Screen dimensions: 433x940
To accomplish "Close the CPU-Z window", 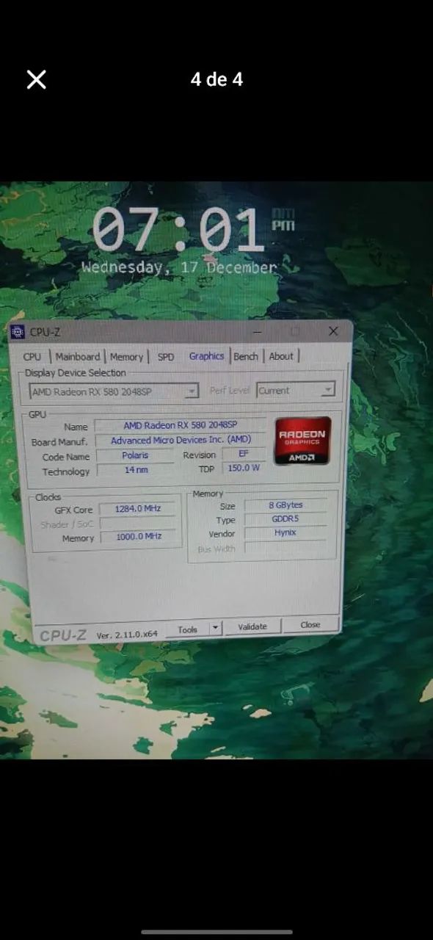I will click(332, 331).
